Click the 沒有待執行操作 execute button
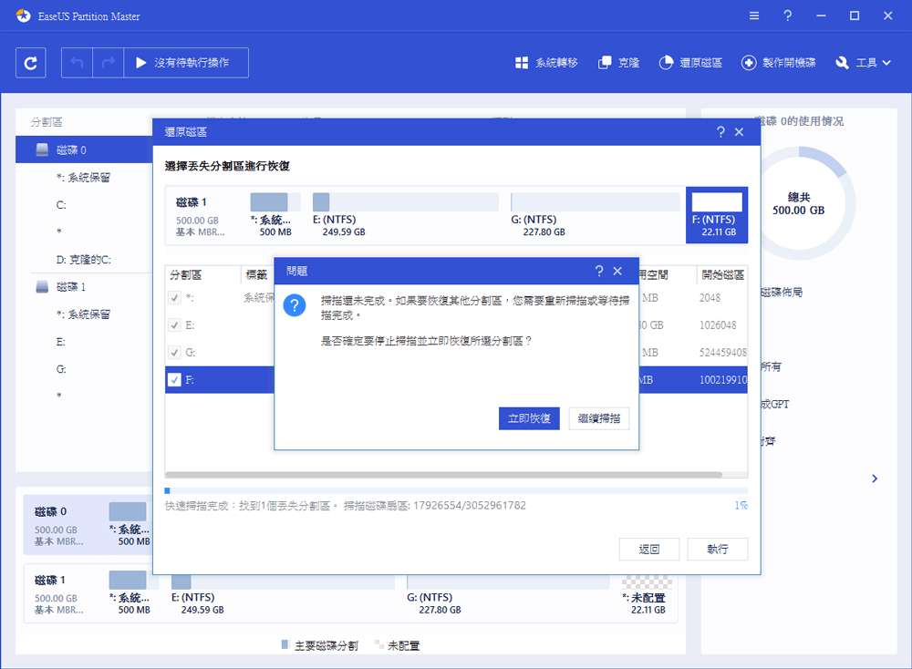 click(x=186, y=63)
